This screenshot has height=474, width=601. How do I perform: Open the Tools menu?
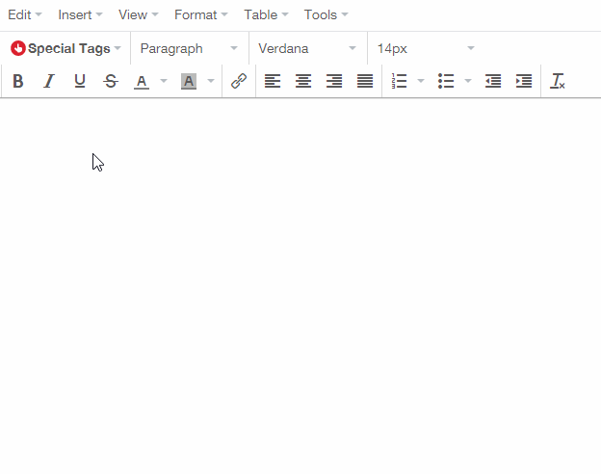(327, 15)
